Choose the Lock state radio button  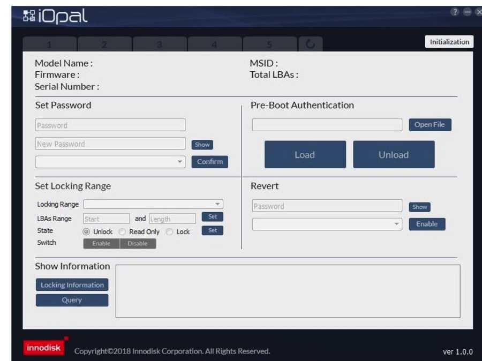click(169, 231)
